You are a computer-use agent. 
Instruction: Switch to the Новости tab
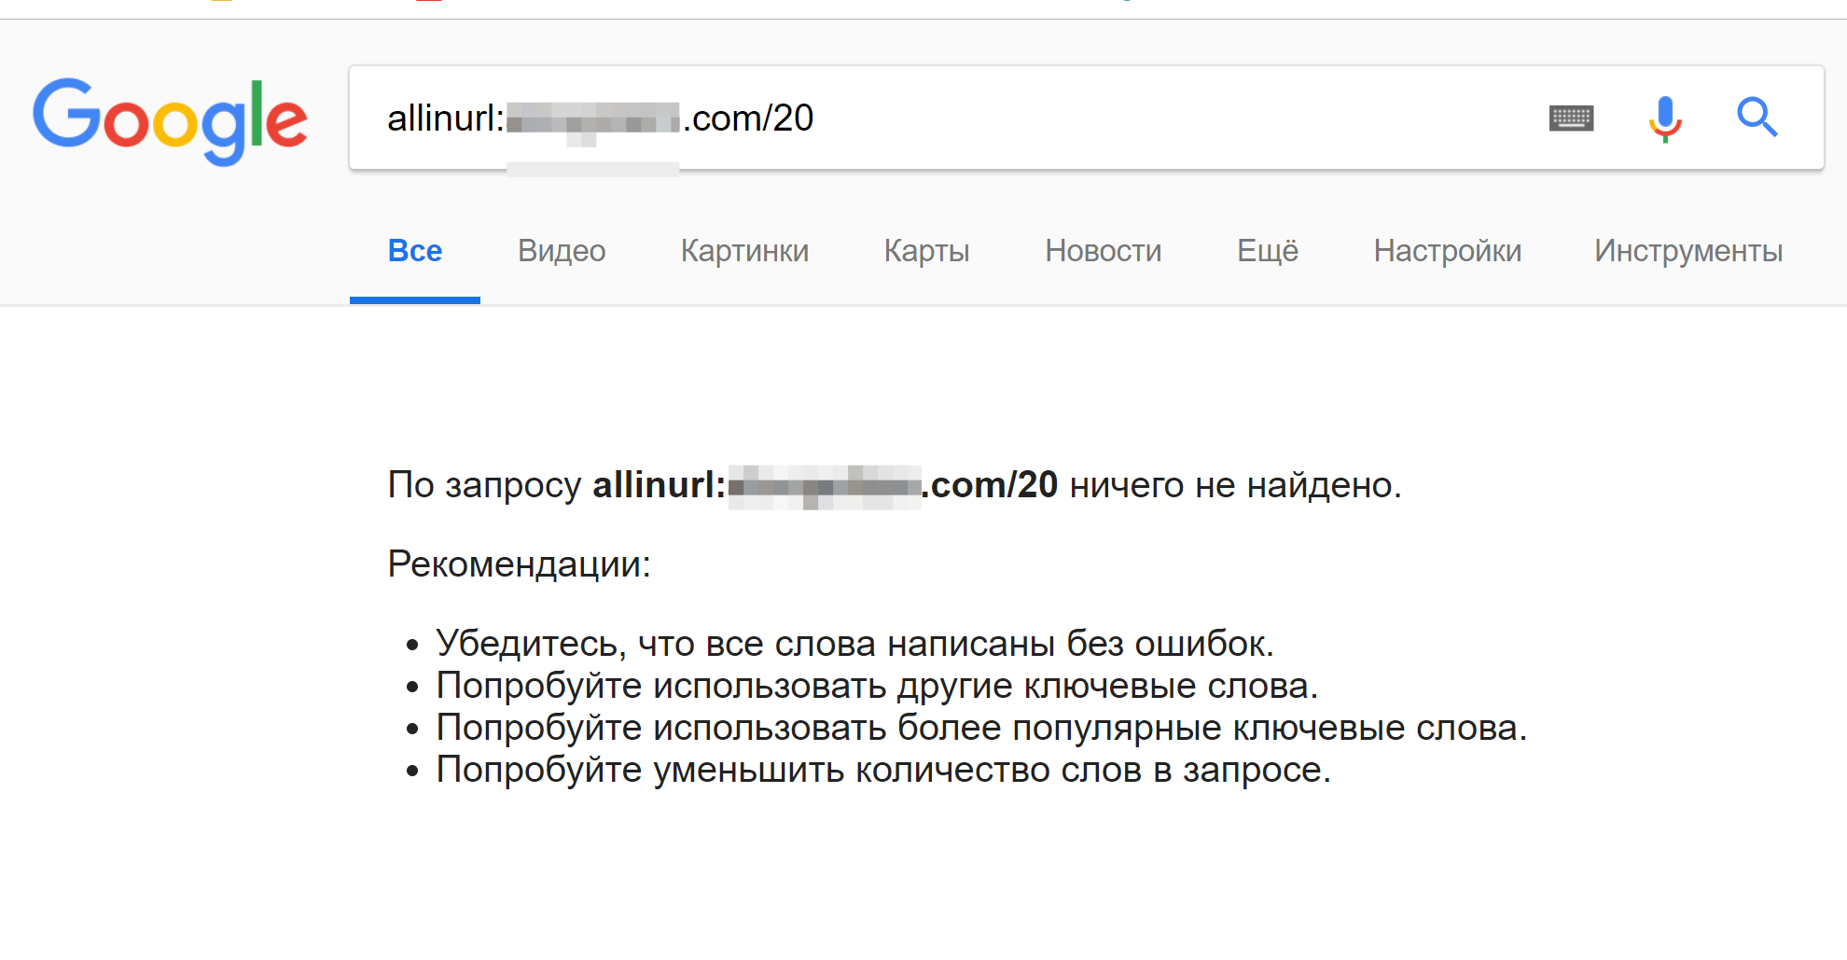[x=1103, y=251]
